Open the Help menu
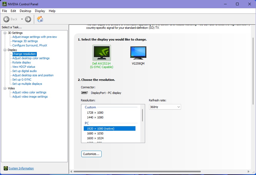Image resolution: width=256 pixels, height=175 pixels. click(x=52, y=11)
